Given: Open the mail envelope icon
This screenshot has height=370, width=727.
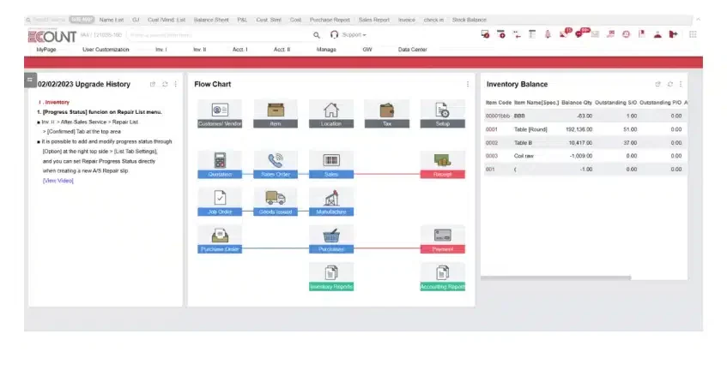Looking at the screenshot, I should coord(596,34).
